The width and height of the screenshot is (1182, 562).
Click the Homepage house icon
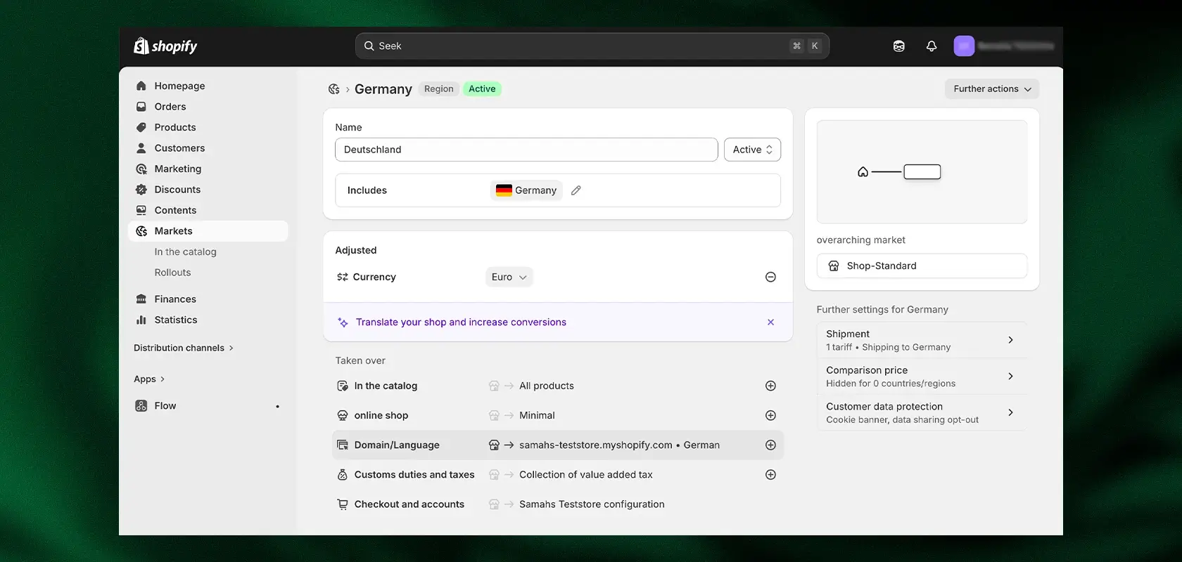click(x=141, y=86)
